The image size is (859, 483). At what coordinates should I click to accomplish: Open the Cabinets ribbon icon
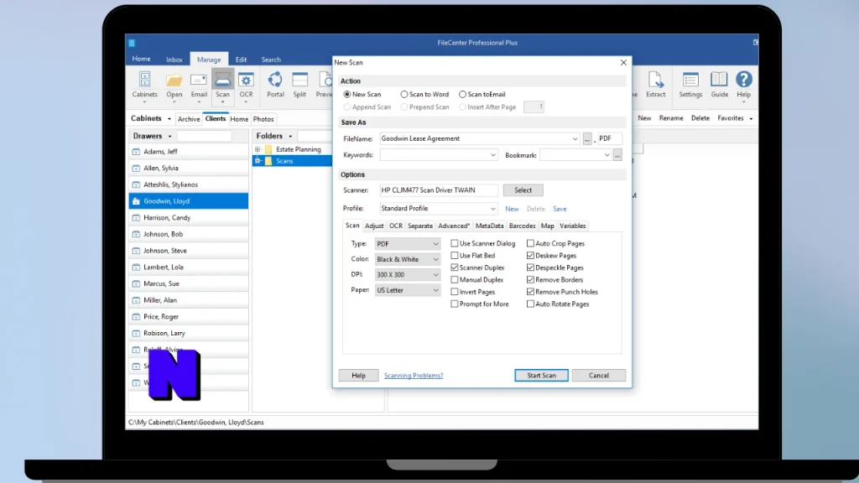pyautogui.click(x=144, y=80)
